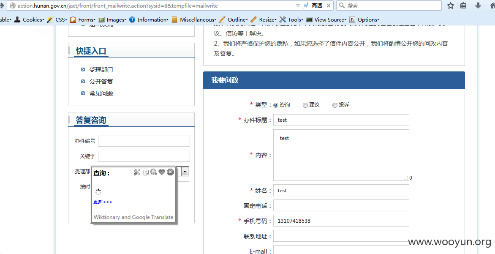This screenshot has width=495, height=254.
Task: Open the Images toolbar menu
Action: (x=112, y=19)
